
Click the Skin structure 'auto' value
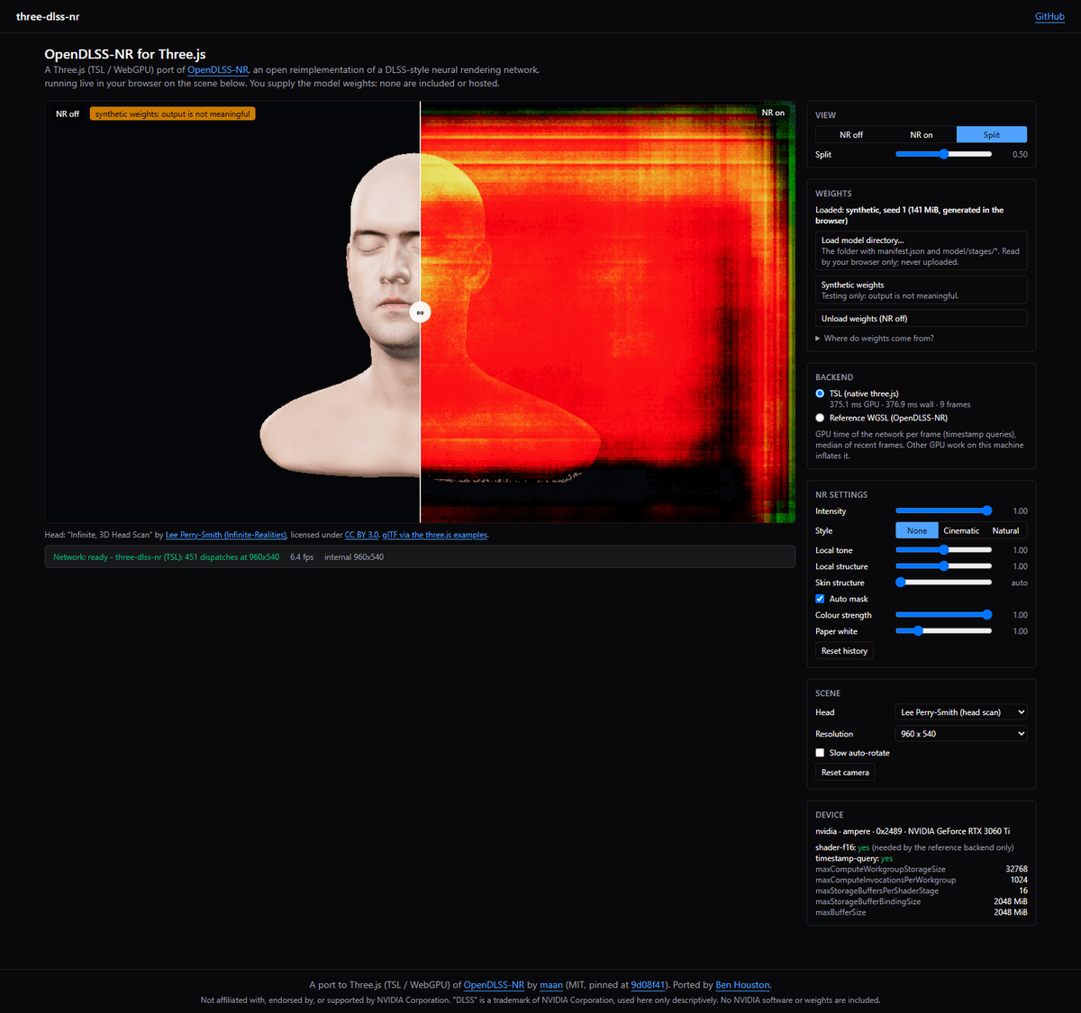(1019, 583)
